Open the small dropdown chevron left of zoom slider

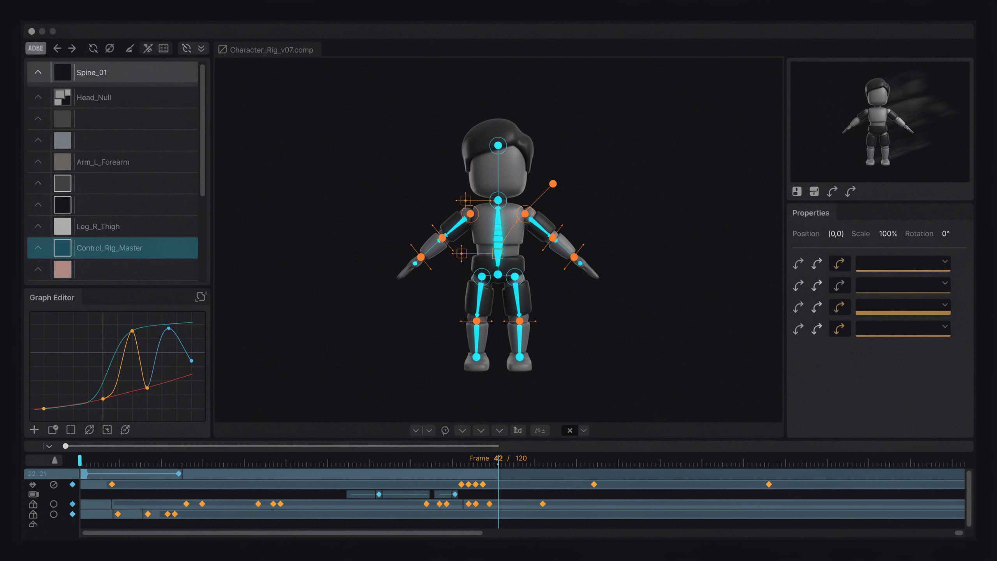click(49, 446)
